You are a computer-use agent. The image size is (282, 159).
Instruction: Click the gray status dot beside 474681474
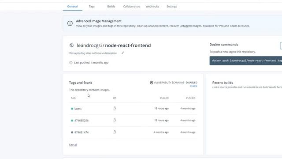[72, 132]
